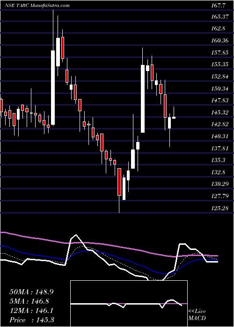
Task: Click inside the MACD indicator panel
Action: click(x=129, y=304)
